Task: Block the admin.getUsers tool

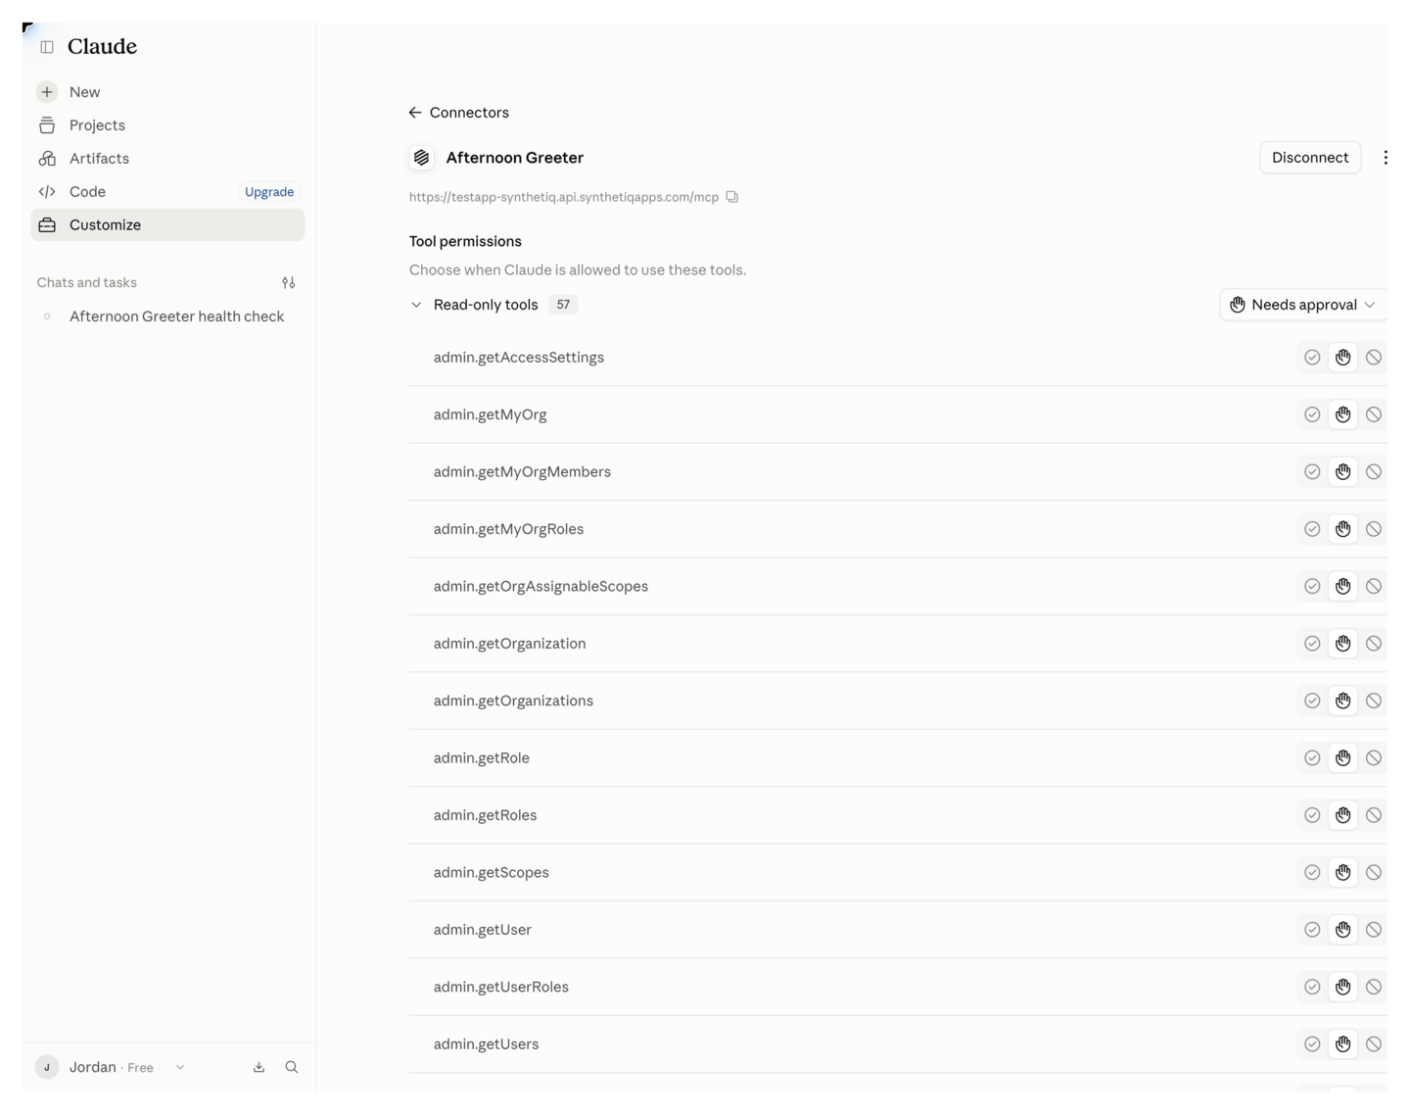Action: [1374, 1044]
